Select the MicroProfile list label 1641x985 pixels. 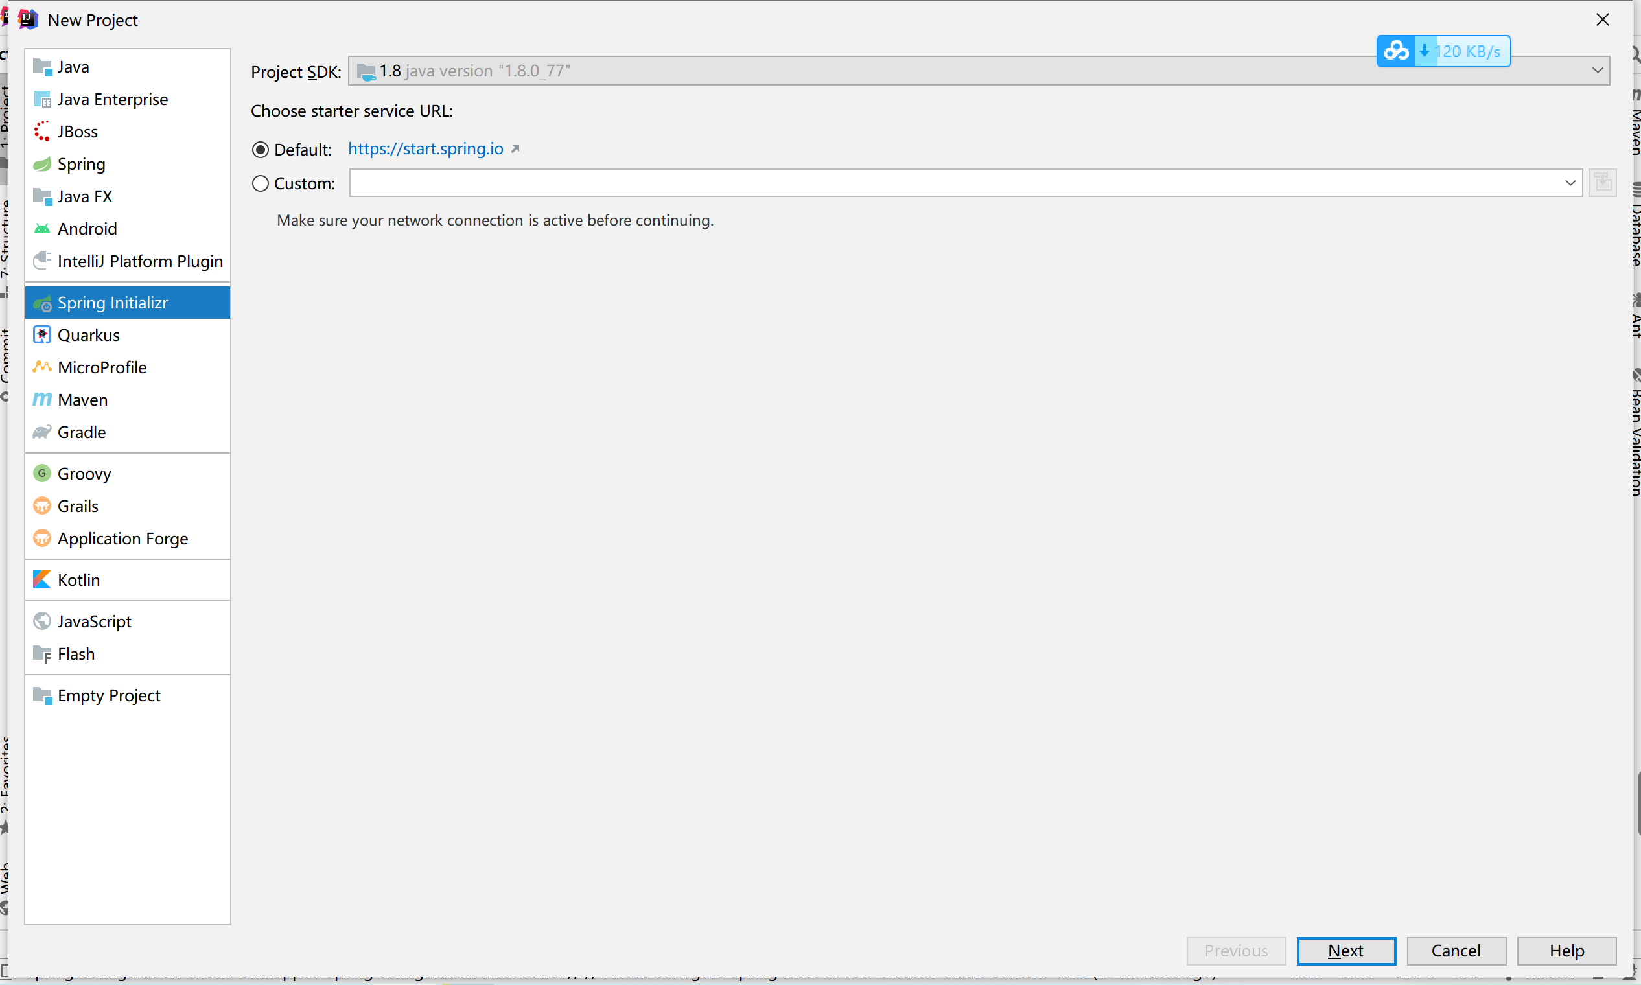tap(102, 367)
